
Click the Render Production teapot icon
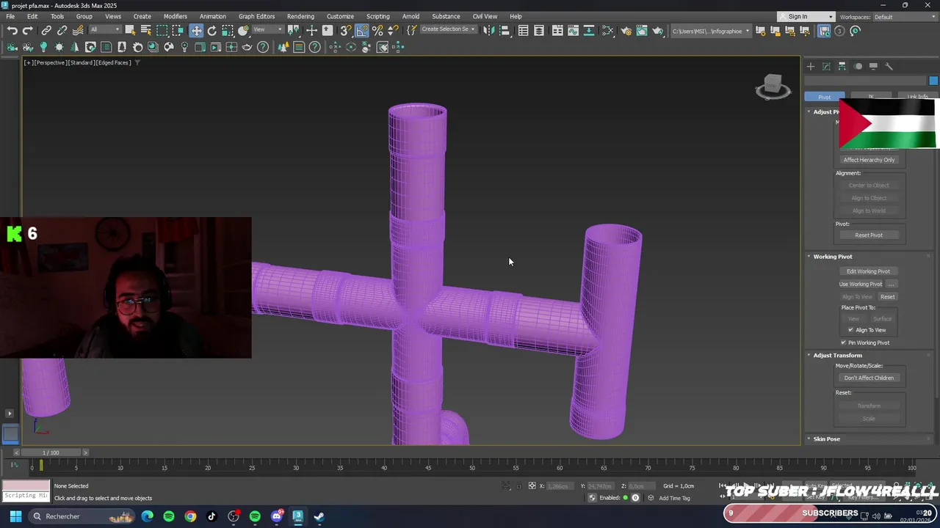(658, 31)
